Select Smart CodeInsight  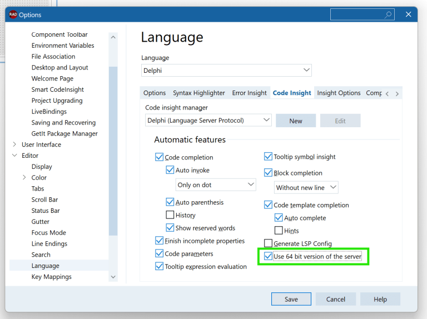click(57, 89)
